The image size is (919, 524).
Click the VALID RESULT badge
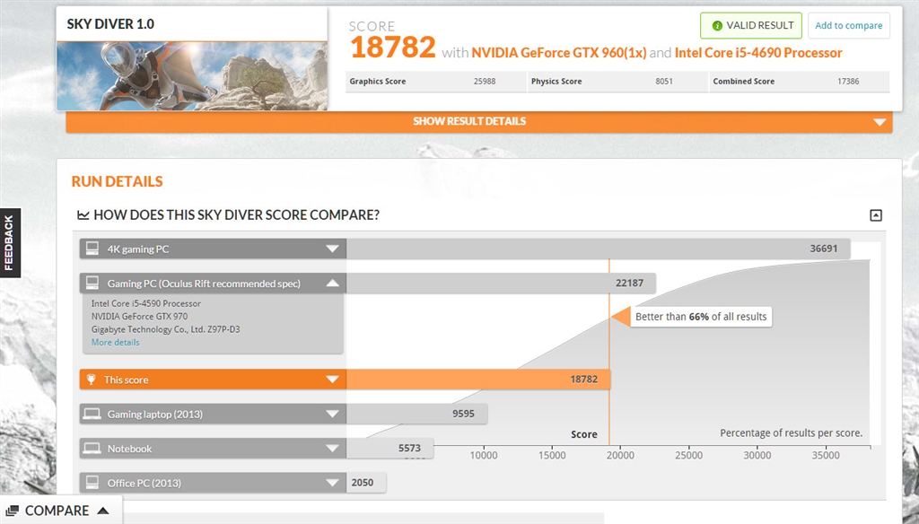point(751,25)
